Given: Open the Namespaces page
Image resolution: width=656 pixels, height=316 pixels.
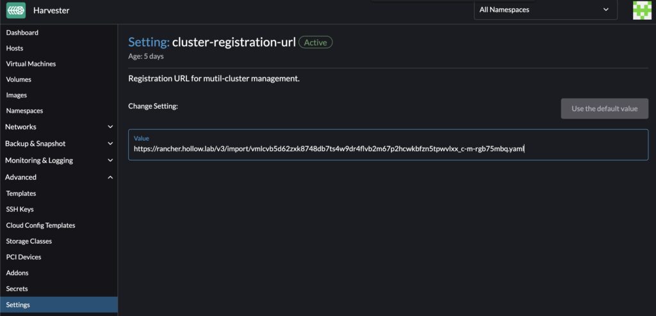Looking at the screenshot, I should click(24, 111).
